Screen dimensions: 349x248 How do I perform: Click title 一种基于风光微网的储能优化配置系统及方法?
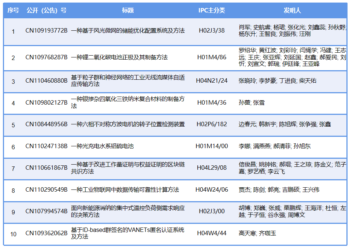click(128, 30)
